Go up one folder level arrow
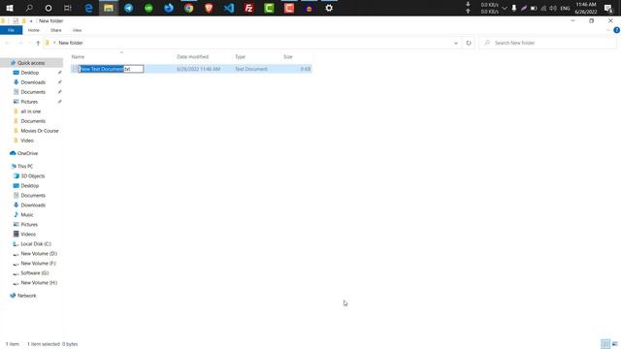 point(38,43)
